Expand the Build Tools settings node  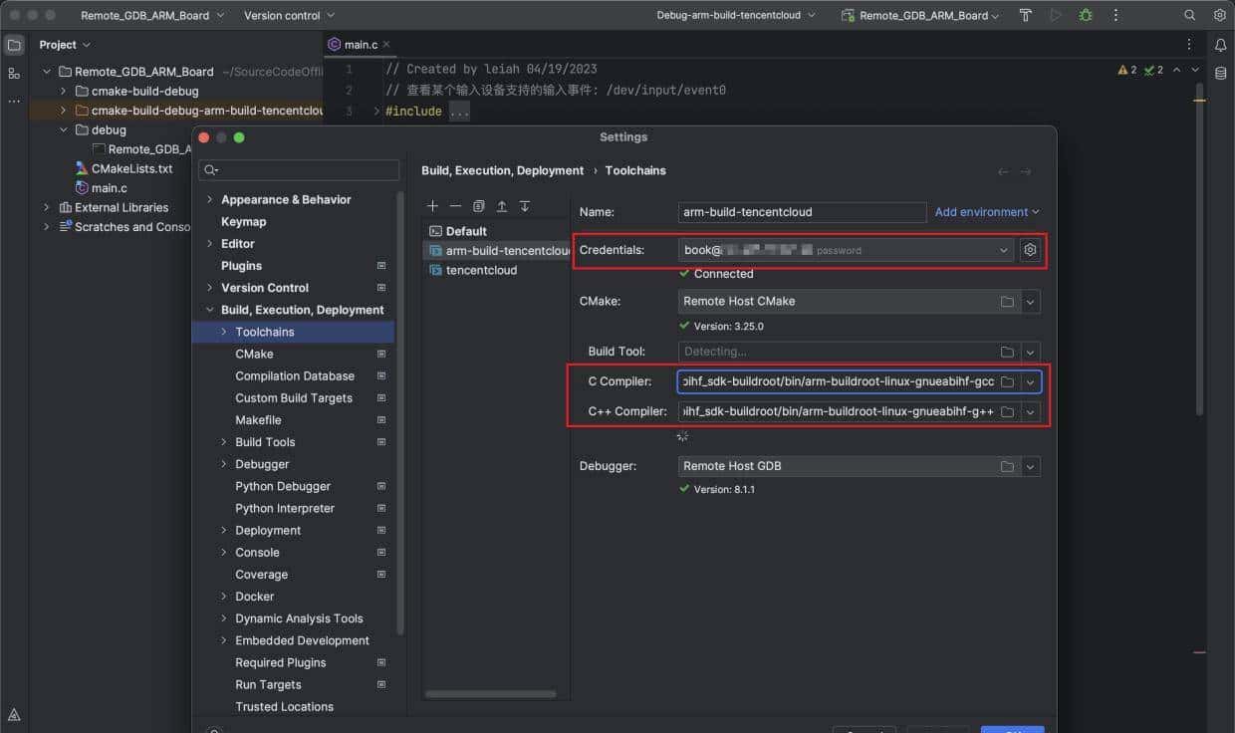pyautogui.click(x=223, y=442)
